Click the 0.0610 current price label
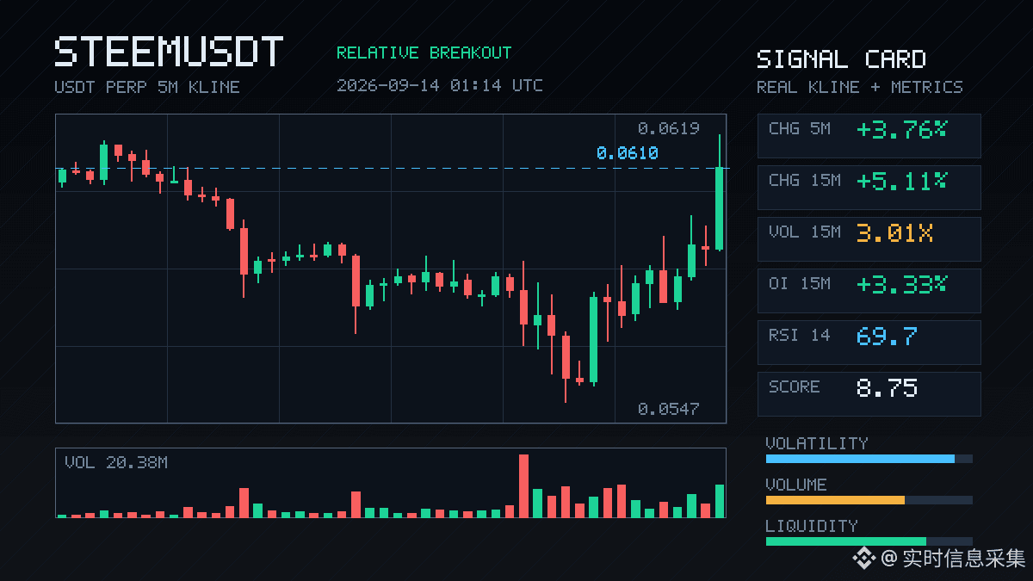Image resolution: width=1033 pixels, height=581 pixels. tap(627, 153)
